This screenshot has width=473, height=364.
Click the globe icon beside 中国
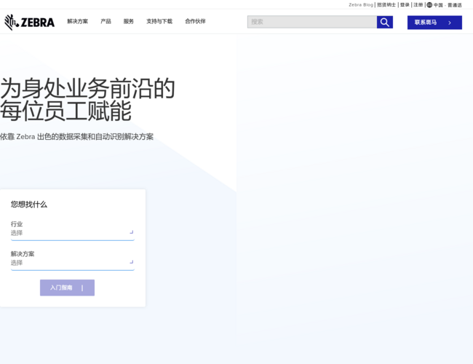[x=429, y=4]
